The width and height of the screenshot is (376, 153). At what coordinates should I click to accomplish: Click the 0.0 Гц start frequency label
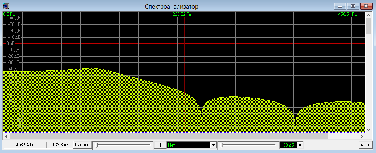pos(9,14)
